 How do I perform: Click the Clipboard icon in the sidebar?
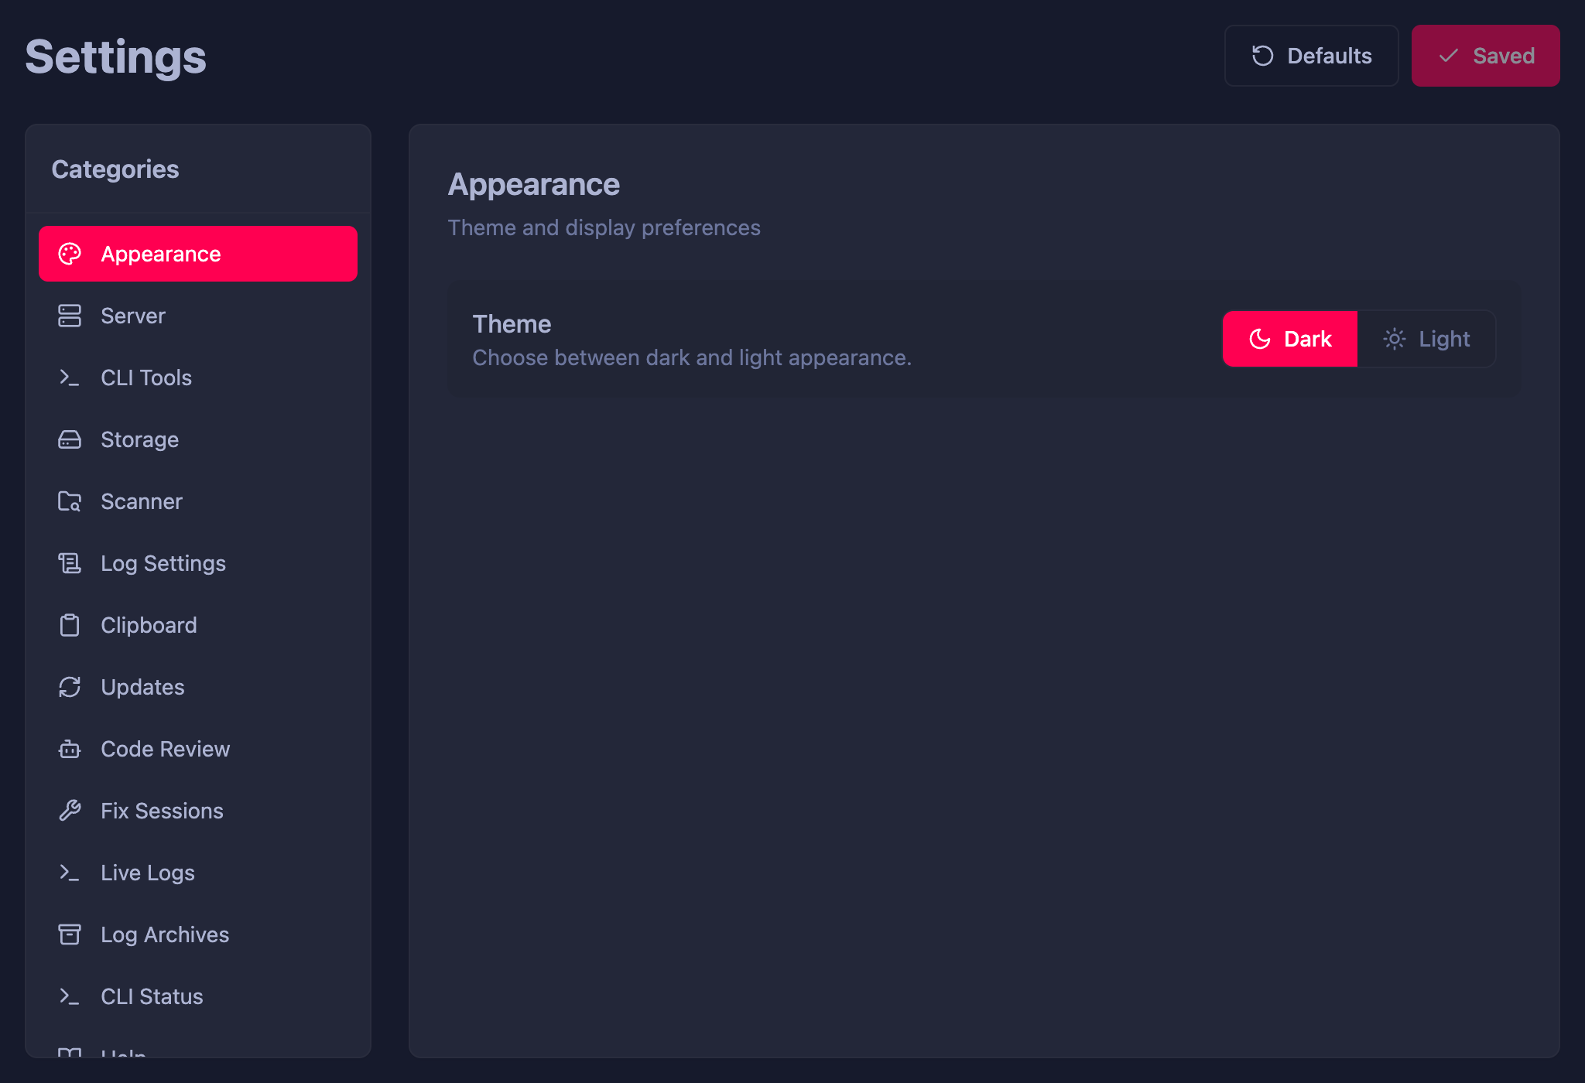70,625
